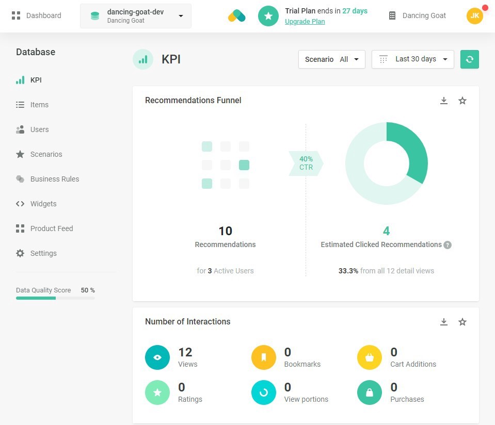
Task: Click the Purchases bag icon
Action: [370, 393]
